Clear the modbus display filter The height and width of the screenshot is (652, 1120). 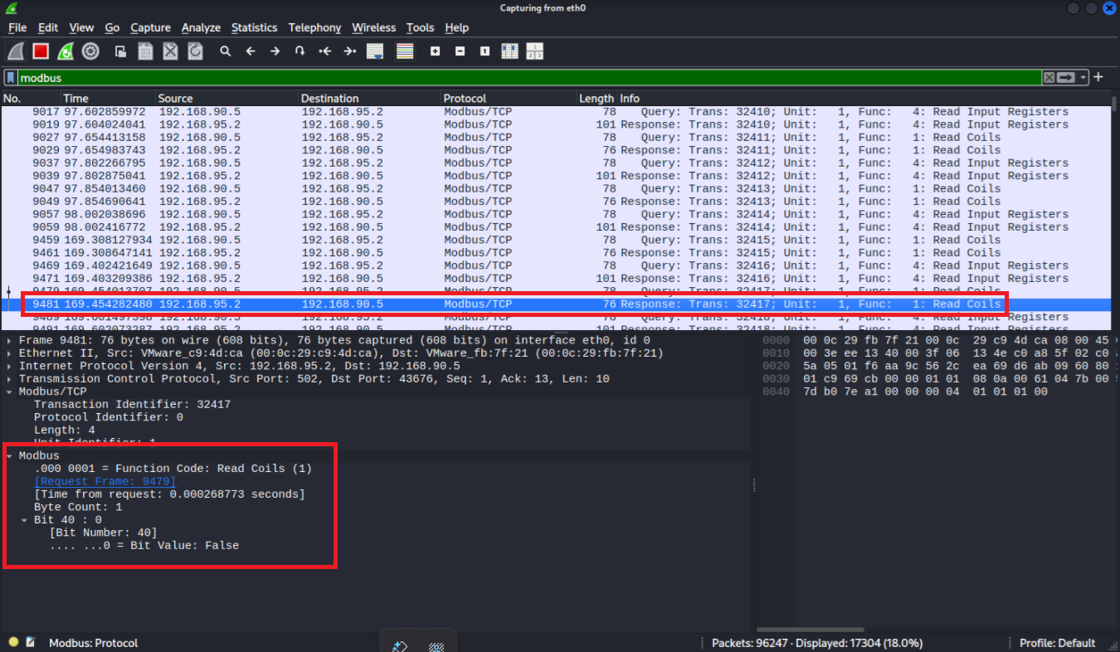click(1049, 78)
